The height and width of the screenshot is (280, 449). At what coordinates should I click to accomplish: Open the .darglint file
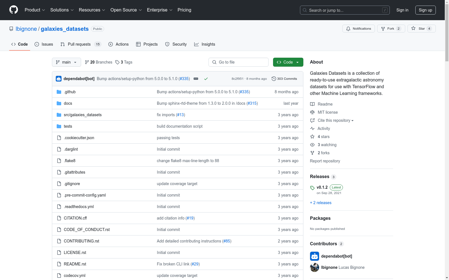[71, 149]
